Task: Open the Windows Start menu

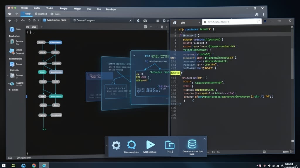Action: pyautogui.click(x=4, y=165)
